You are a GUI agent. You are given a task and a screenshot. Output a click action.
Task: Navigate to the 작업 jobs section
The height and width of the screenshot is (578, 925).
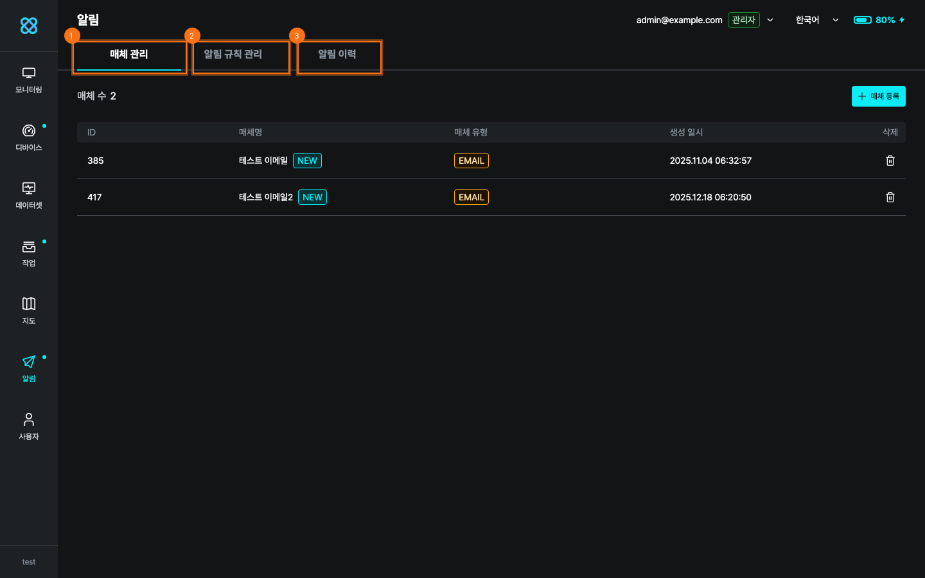(x=29, y=253)
